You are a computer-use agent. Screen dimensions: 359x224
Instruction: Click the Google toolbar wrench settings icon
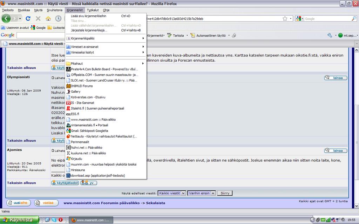pos(330,35)
